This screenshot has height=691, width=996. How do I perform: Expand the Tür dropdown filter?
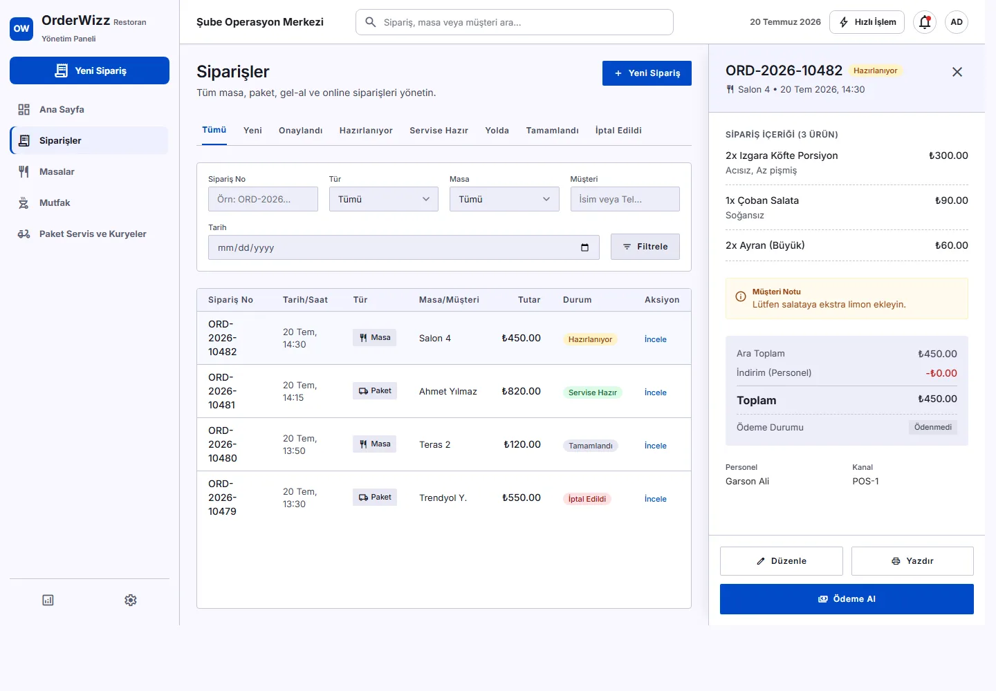click(383, 199)
